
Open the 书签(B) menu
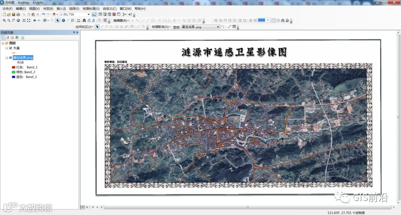48,9
